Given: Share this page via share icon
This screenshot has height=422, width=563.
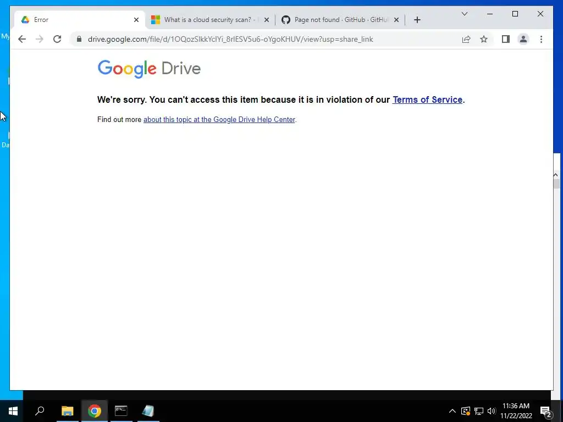Looking at the screenshot, I should (466, 39).
